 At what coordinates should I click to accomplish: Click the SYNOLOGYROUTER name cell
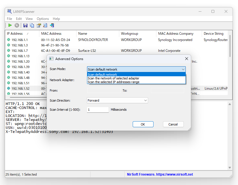click(x=93, y=40)
